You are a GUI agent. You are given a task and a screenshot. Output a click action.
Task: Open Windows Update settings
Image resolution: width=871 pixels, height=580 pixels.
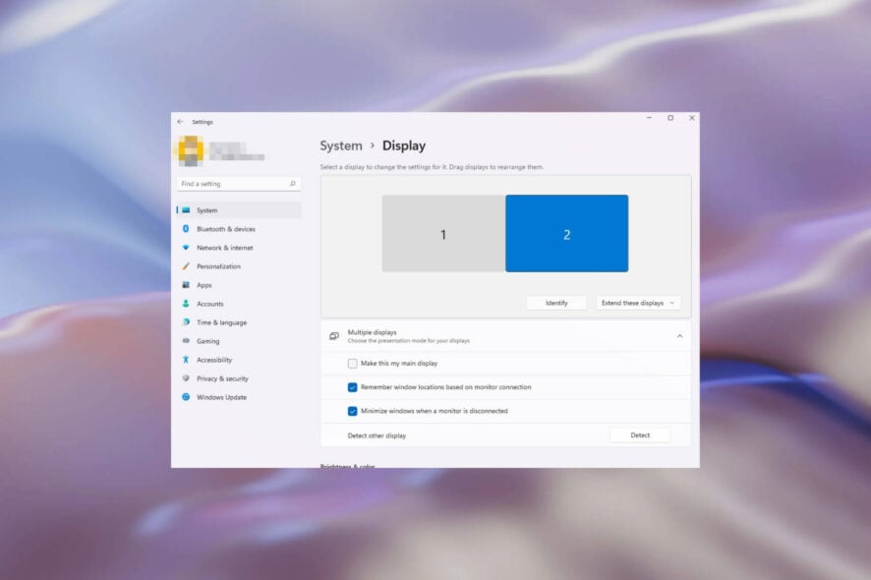tap(239, 397)
